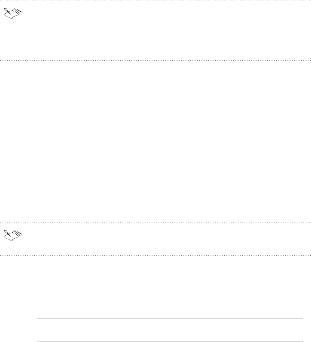This screenshot has height=342, width=311.
Task: Click the dotted line closing the lower note box
Action: [155, 255]
